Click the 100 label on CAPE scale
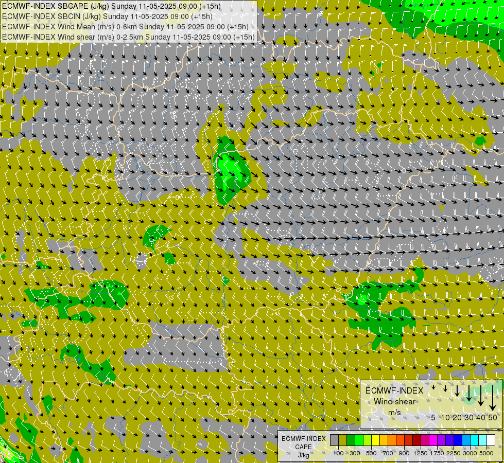The height and width of the screenshot is (463, 504). 338,453
